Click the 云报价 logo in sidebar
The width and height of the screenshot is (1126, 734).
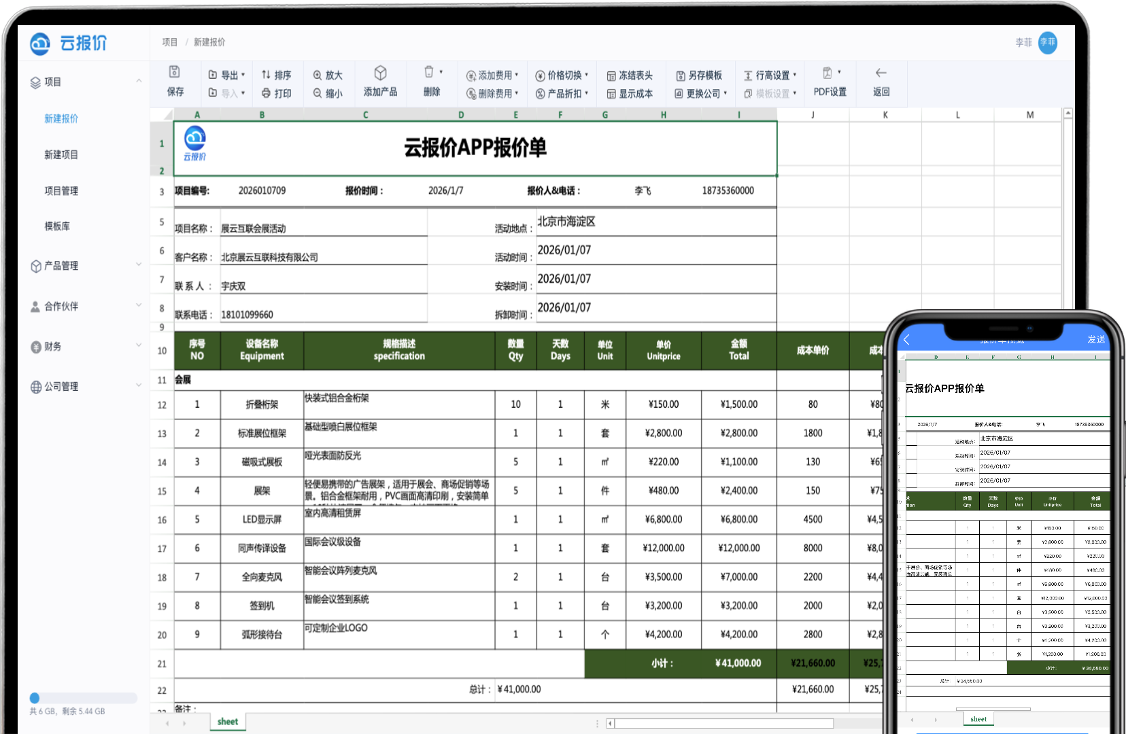[68, 43]
